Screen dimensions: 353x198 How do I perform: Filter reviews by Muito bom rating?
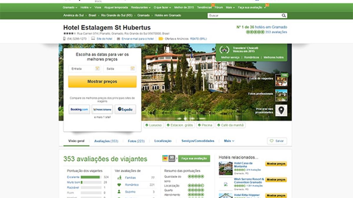73,182
